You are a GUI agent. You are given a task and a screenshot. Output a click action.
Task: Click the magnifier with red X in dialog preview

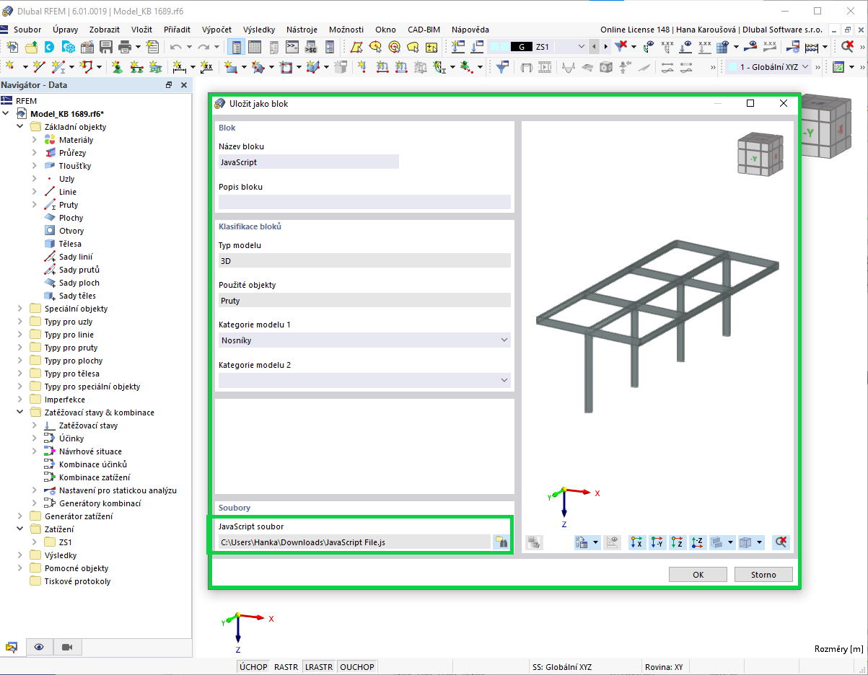click(x=780, y=542)
